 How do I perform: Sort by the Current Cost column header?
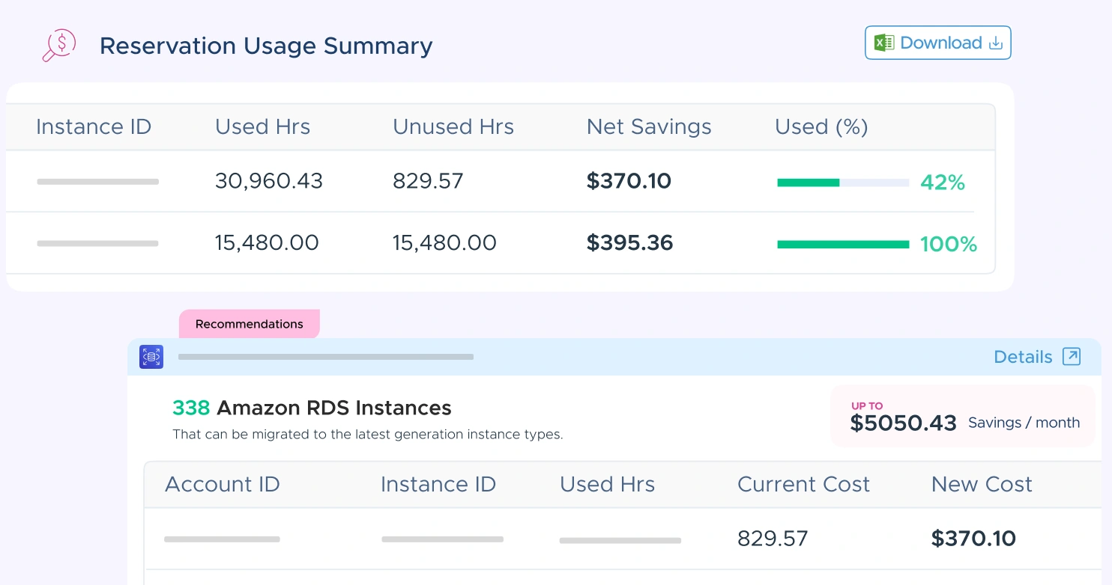[803, 485]
